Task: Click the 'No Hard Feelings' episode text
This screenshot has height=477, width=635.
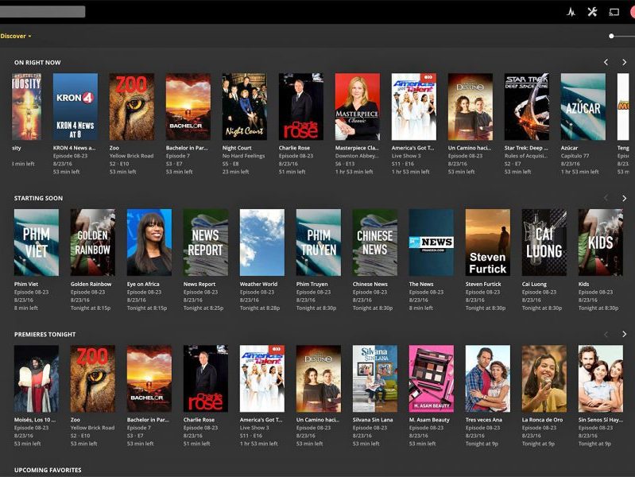Action: point(243,156)
